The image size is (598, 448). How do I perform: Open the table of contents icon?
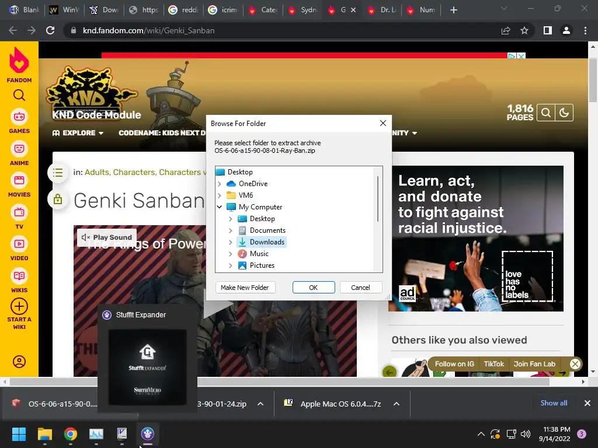58,173
